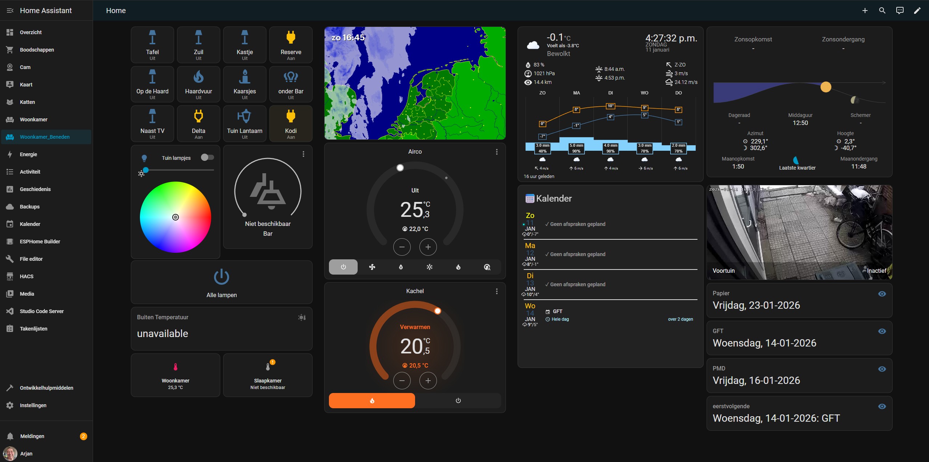
Task: Toggle visibility eye on Papier card
Action: pyautogui.click(x=882, y=294)
